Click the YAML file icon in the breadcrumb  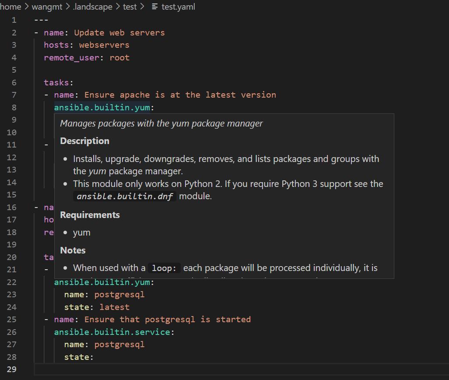154,7
